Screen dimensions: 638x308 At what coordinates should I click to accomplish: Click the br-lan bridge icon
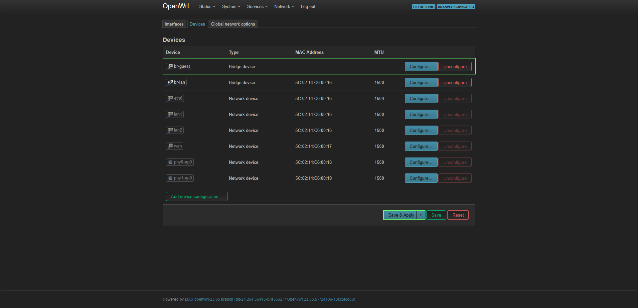click(x=170, y=82)
